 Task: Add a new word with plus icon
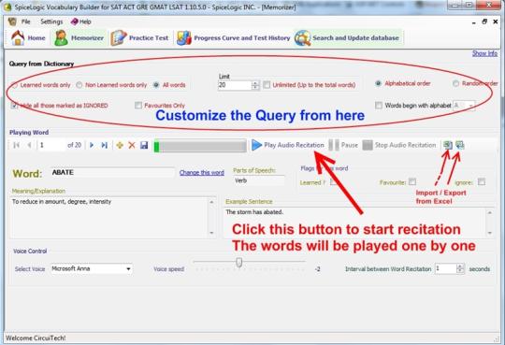coord(120,145)
